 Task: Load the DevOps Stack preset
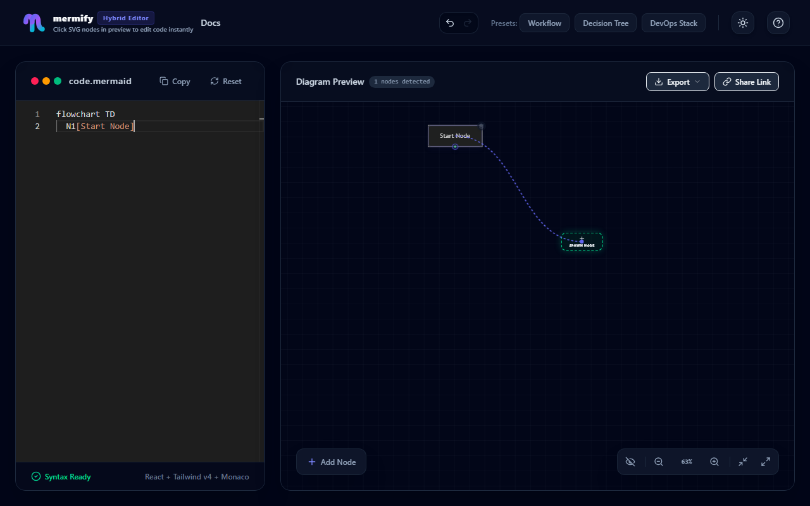(x=673, y=23)
